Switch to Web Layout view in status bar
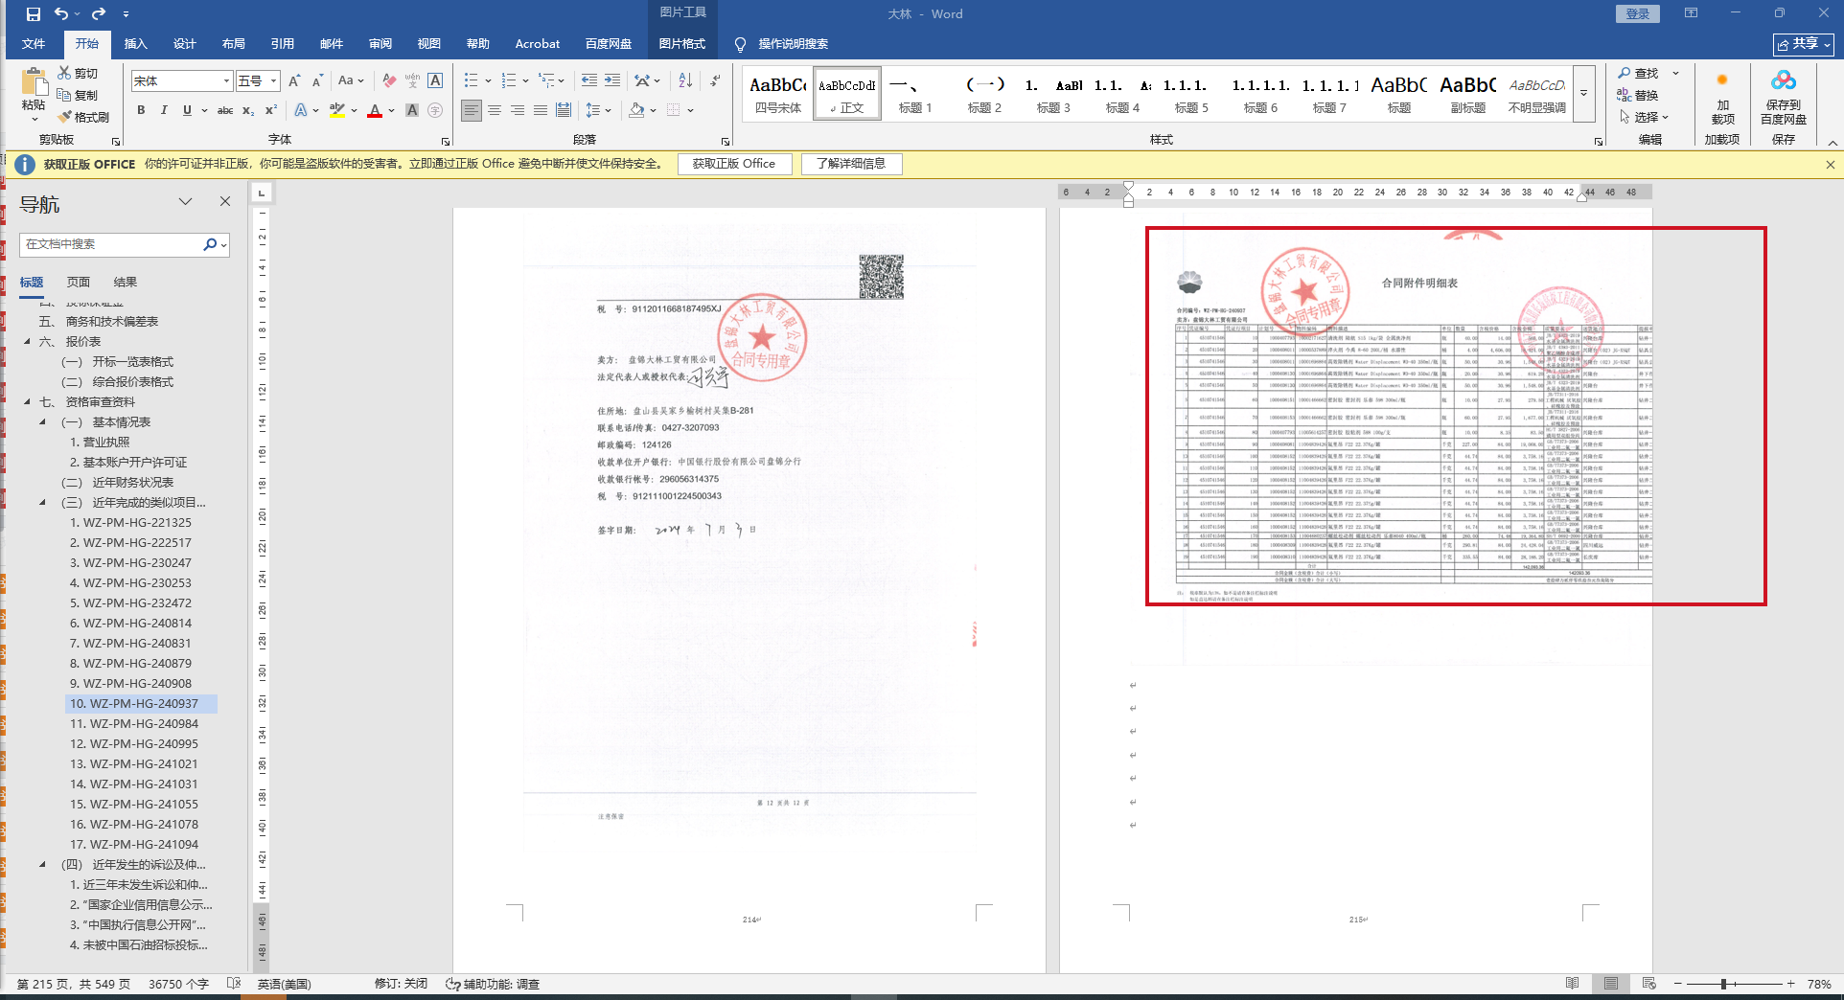The image size is (1844, 1000). [x=1648, y=984]
